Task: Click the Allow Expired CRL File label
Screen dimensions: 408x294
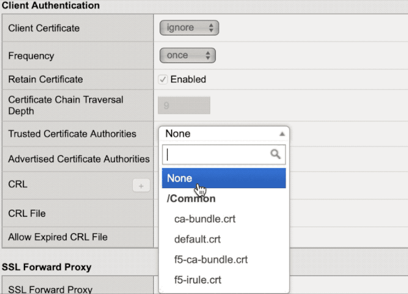Action: tap(58, 237)
